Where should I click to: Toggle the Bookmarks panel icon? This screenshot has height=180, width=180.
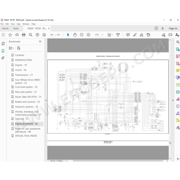(3, 51)
